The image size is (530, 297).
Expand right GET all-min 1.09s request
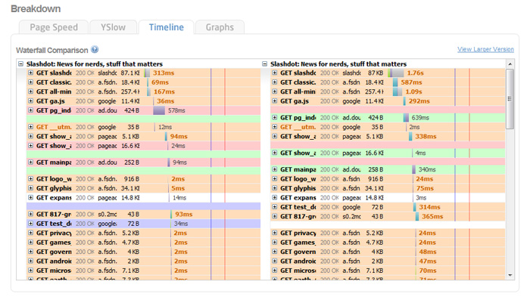[x=274, y=91]
